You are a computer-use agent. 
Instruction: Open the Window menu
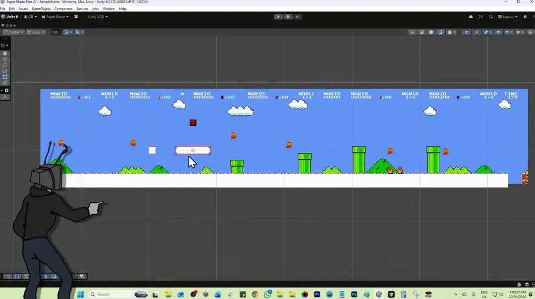click(108, 9)
